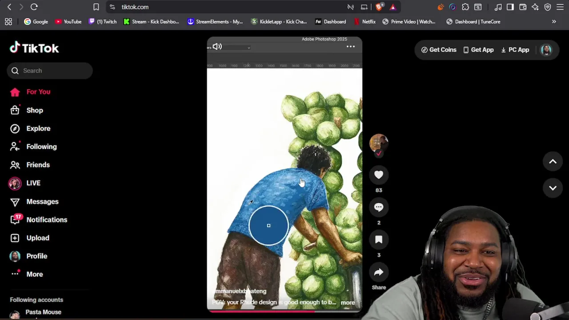Open the Netflix bookmark
569x320 pixels.
tap(365, 21)
